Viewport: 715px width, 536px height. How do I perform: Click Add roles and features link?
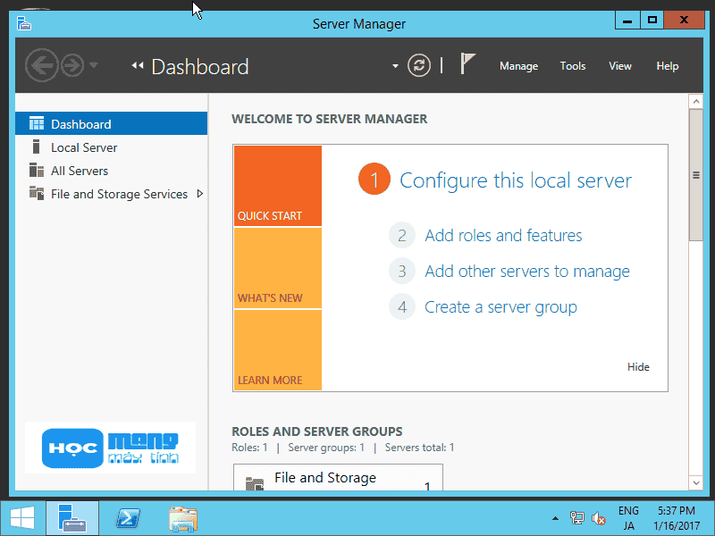pyautogui.click(x=503, y=236)
